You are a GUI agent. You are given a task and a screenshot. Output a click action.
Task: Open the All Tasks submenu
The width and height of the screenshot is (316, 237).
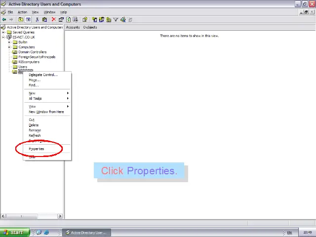[47, 98]
